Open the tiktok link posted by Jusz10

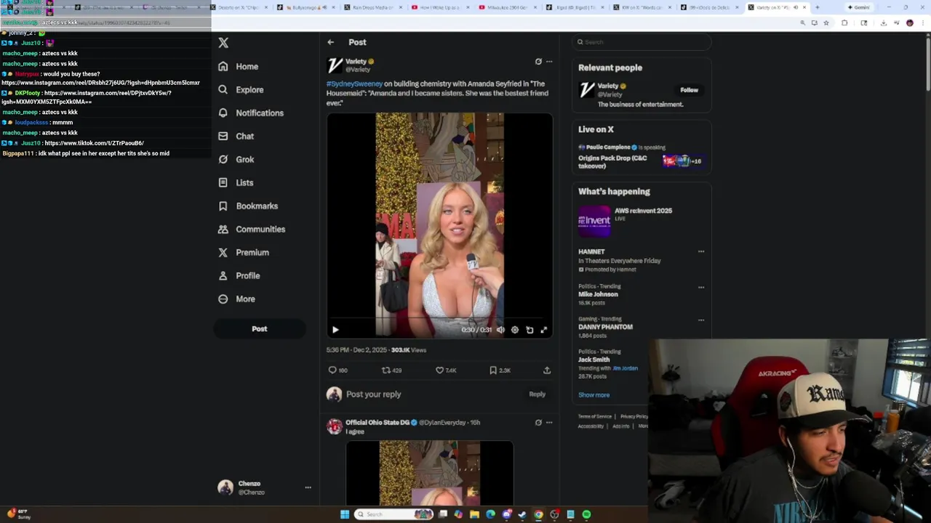tap(94, 143)
